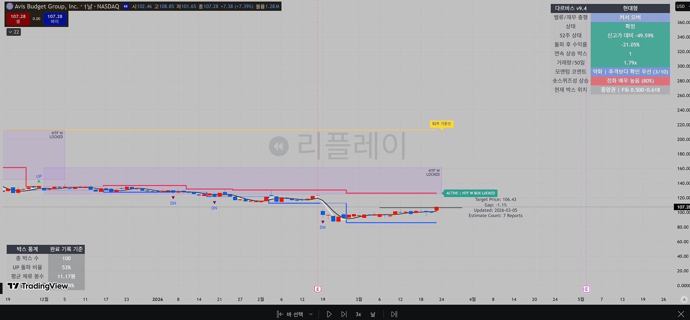Click the 볼륨 1.28M volume readout
This screenshot has width=690, height=320.
coord(267,6)
